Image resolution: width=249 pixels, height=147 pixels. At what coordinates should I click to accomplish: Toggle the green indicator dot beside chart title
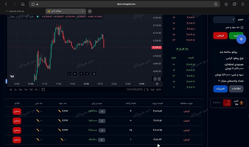pyautogui.click(x=38, y=17)
